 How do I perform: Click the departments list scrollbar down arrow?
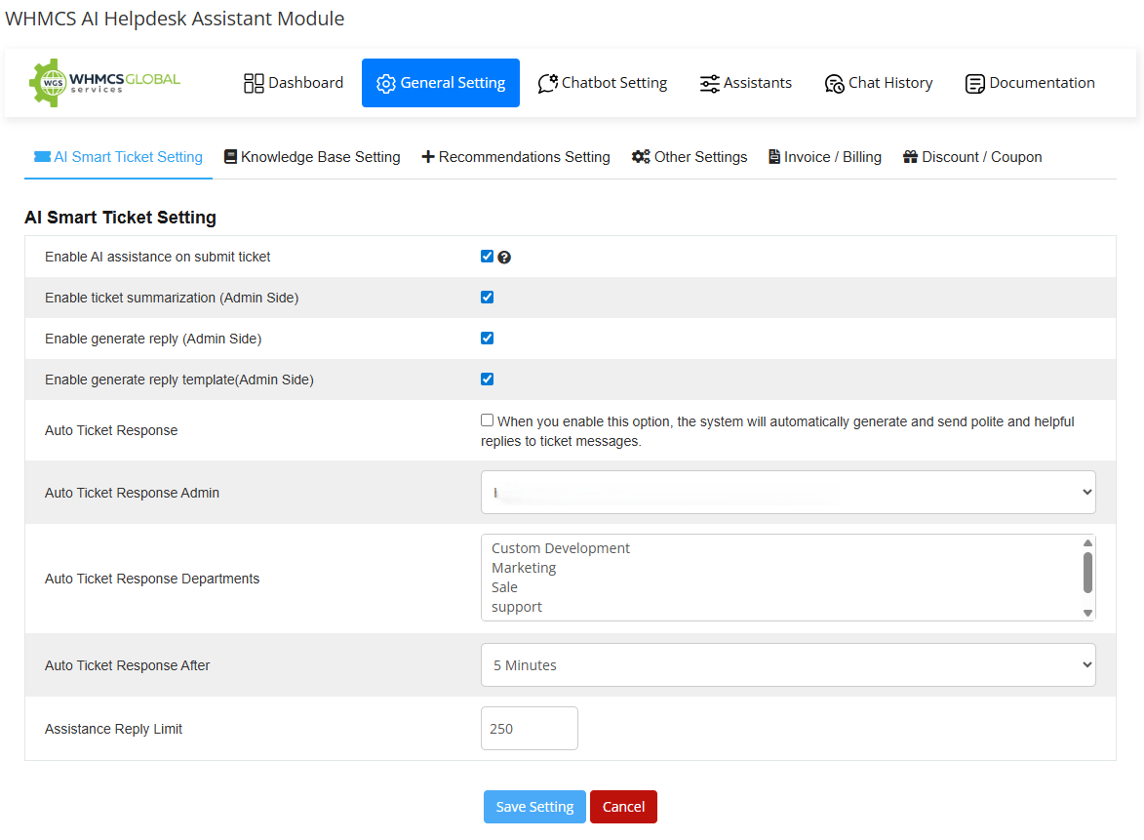click(x=1087, y=613)
